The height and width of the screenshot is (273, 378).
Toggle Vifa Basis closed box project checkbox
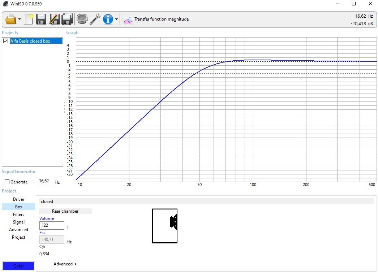pyautogui.click(x=6, y=41)
